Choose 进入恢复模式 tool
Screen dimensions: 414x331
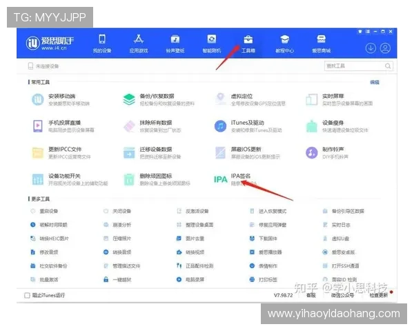click(x=268, y=211)
